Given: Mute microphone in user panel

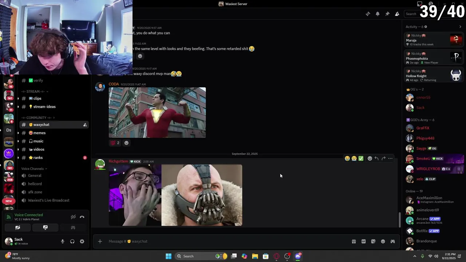Looking at the screenshot, I should (x=62, y=241).
